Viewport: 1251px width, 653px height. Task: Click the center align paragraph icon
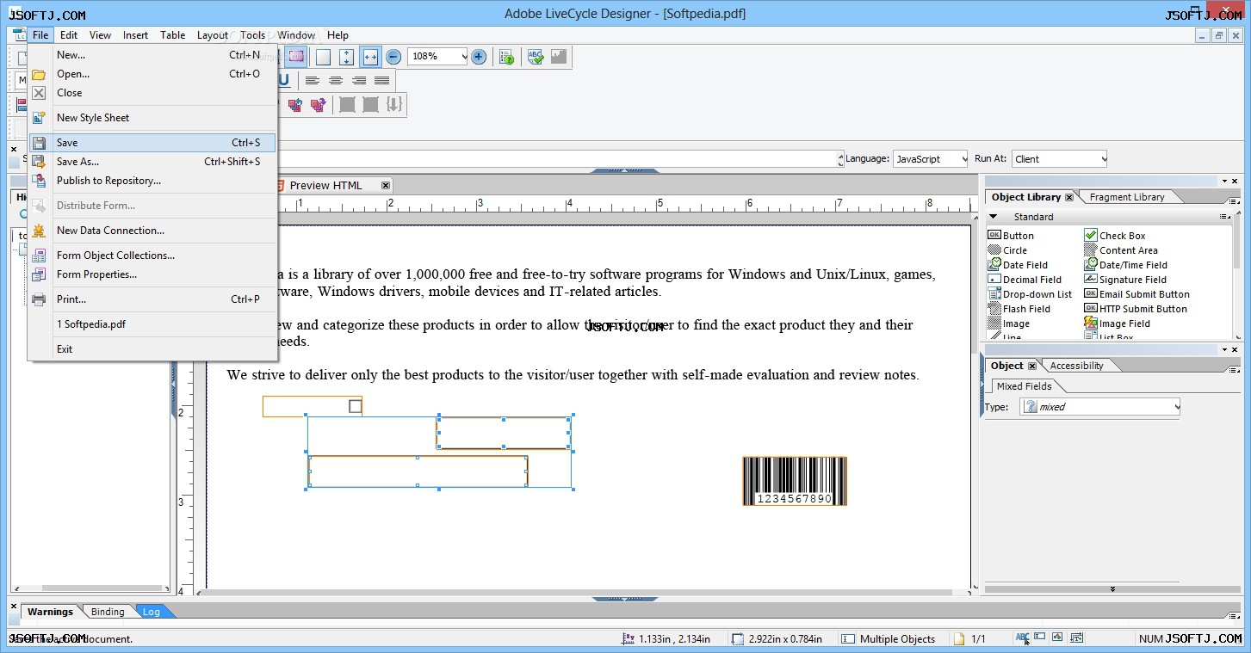click(336, 80)
